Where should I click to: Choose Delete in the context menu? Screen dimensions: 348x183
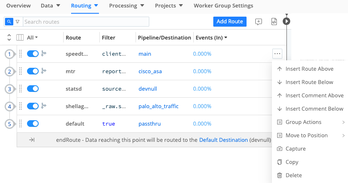click(x=294, y=176)
